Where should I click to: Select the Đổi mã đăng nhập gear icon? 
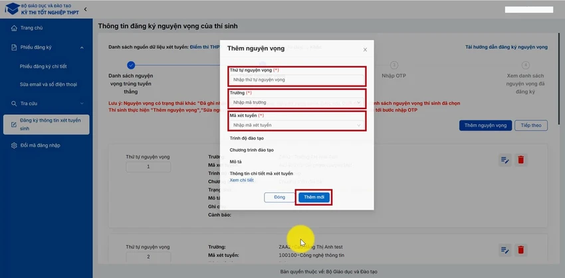tap(14, 146)
